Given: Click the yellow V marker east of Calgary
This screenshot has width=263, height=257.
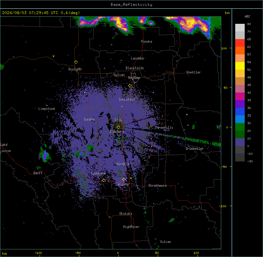Looking at the screenshot, I should [131, 178].
